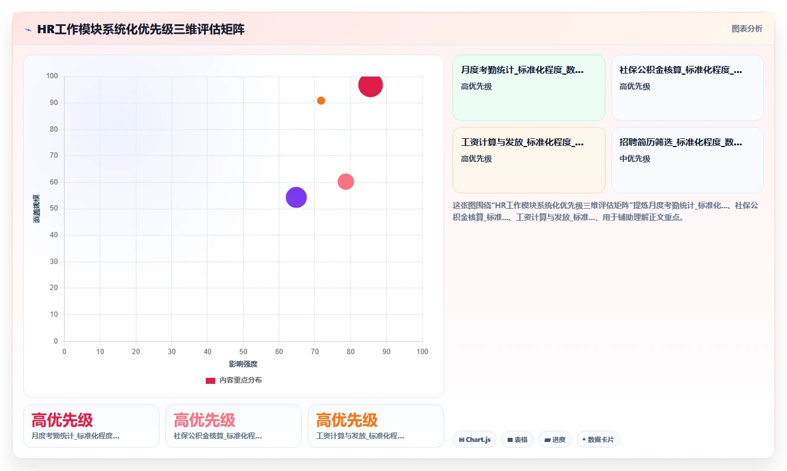787x471 pixels.
Task: Select the purple bubble on chart
Action: point(296,198)
